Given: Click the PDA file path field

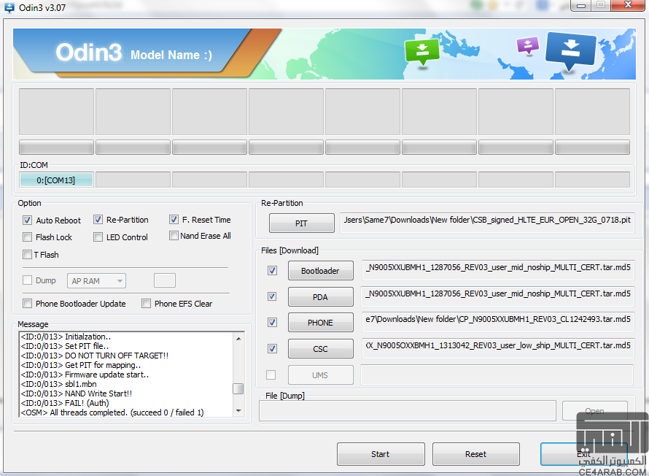Looking at the screenshot, I should (x=498, y=296).
